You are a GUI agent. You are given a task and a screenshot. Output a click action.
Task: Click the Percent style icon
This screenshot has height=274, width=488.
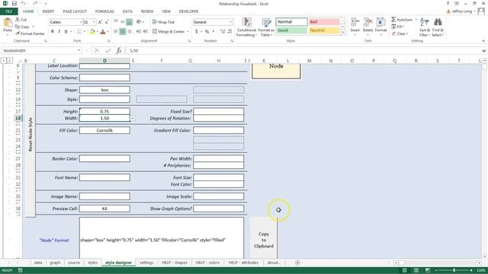(x=207, y=31)
